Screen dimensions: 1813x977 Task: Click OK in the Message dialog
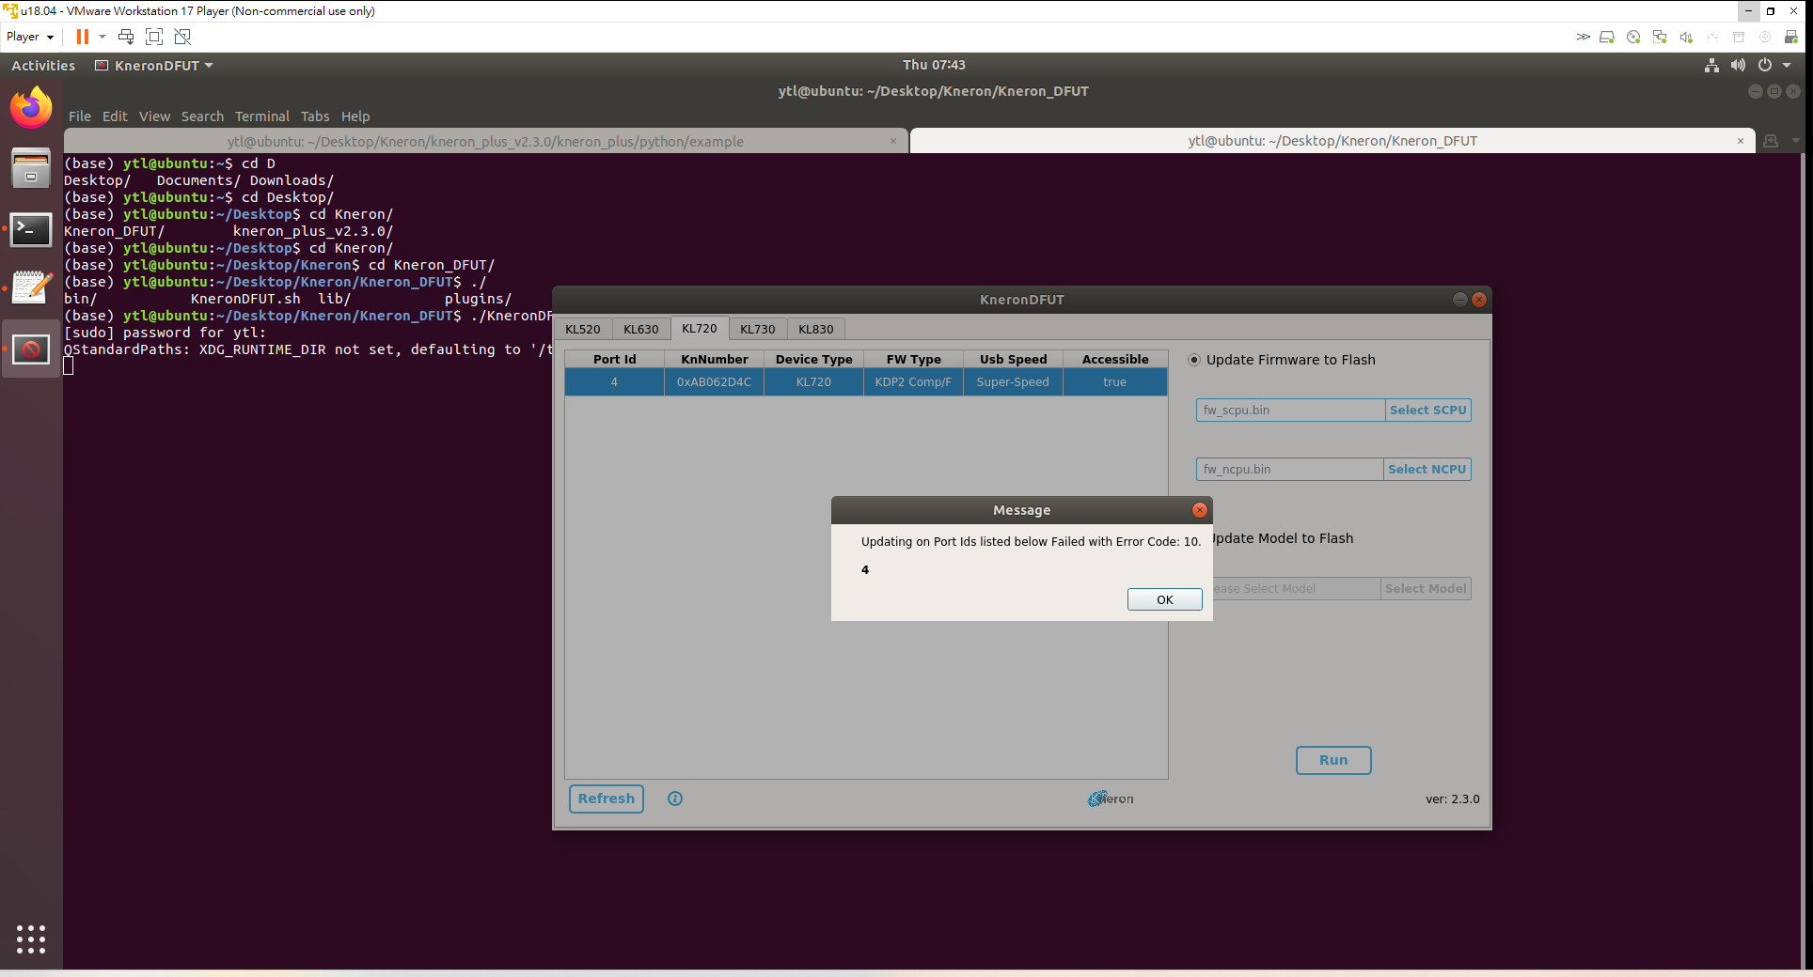coord(1164,599)
